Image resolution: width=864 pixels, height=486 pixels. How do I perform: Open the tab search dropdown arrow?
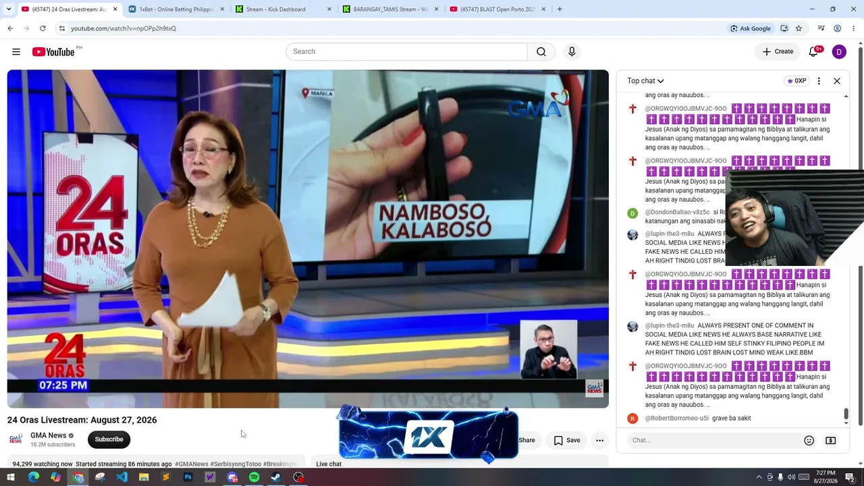point(8,9)
